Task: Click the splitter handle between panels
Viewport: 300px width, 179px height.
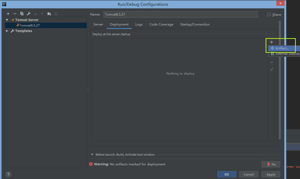Action: click(88, 89)
